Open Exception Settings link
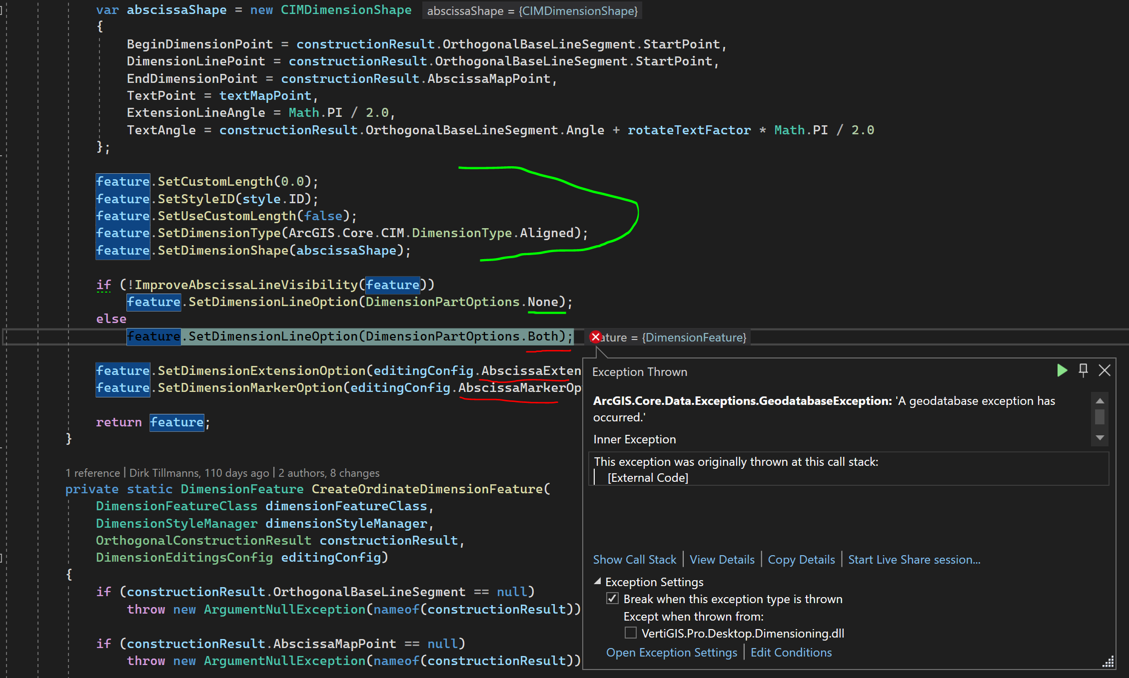The width and height of the screenshot is (1129, 678). point(671,653)
